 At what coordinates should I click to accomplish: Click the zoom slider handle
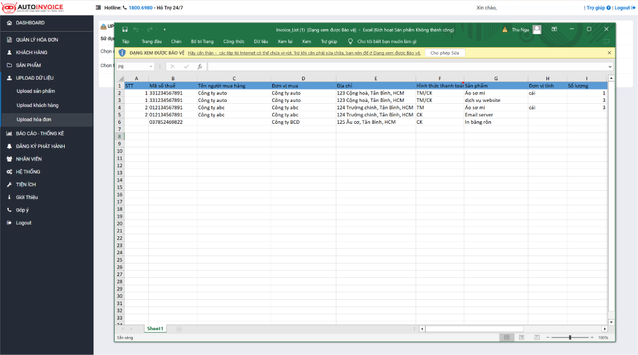point(570,338)
